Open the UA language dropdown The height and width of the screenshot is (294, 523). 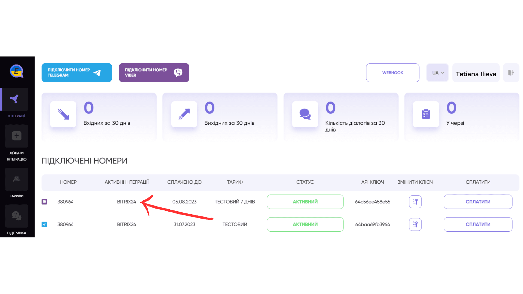pyautogui.click(x=437, y=73)
